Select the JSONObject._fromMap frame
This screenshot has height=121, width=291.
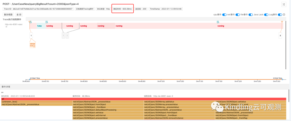tap(251, 118)
